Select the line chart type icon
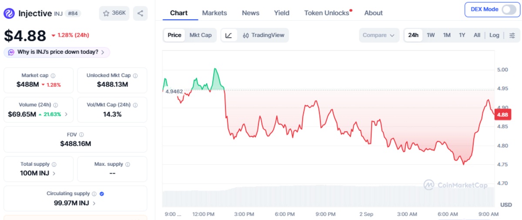The height and width of the screenshot is (220, 522). coord(229,35)
